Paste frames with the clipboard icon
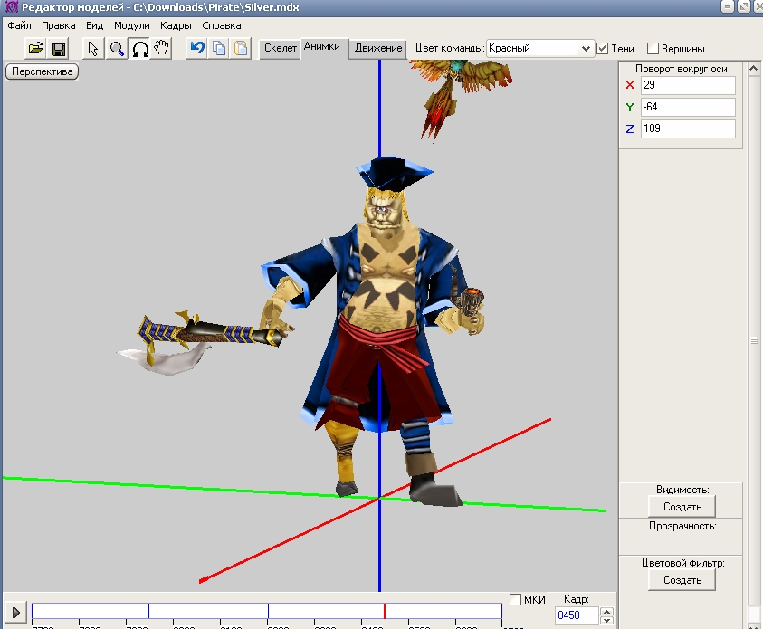 (x=241, y=48)
